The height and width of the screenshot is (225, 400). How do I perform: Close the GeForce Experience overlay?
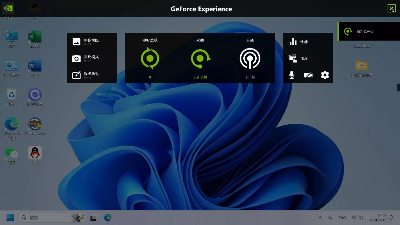391,9
